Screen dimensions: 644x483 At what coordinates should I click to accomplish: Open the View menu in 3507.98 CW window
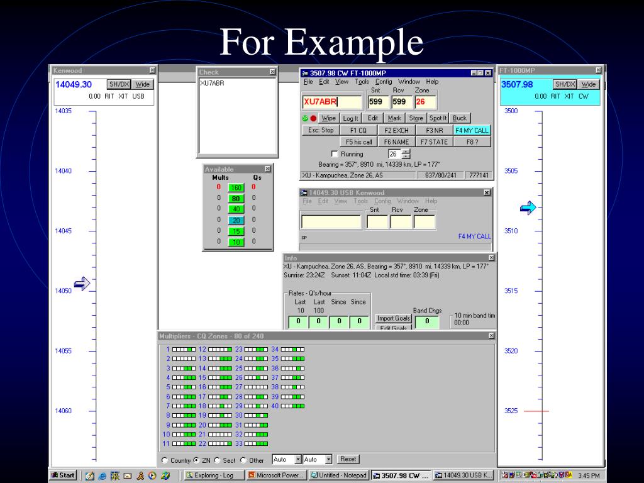tap(341, 82)
